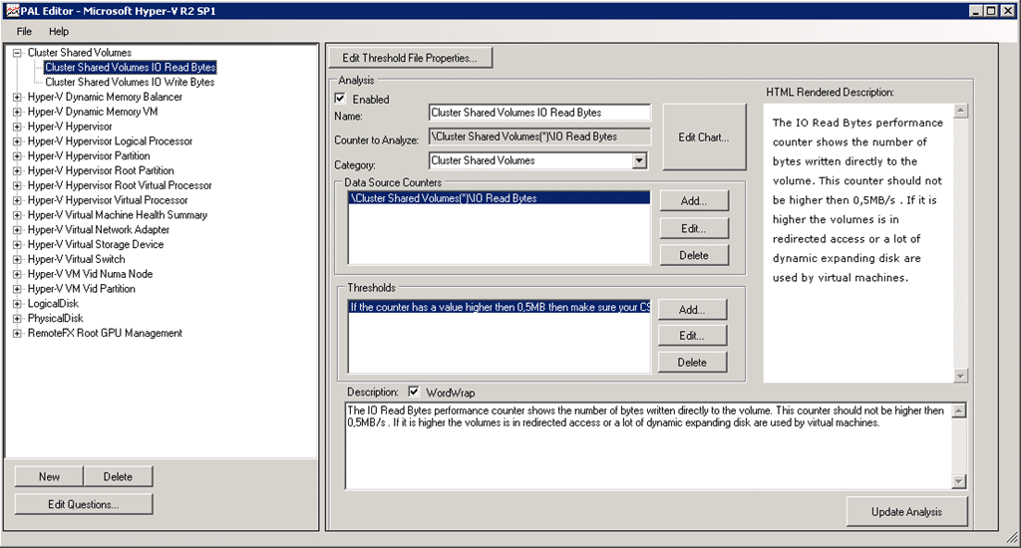
Task: Select Cluster Shared Volumes IO Read Bytes item
Action: point(131,67)
